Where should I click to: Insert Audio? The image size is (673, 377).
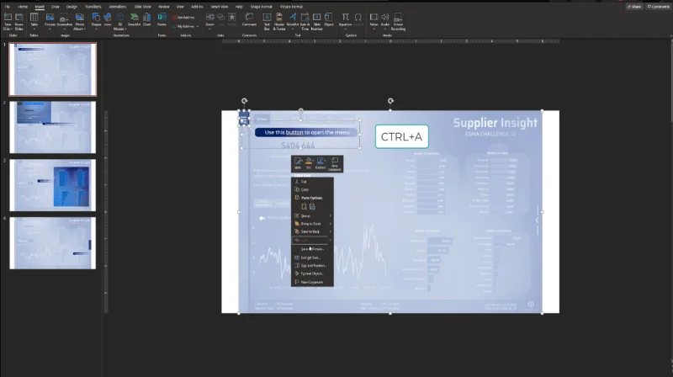[x=385, y=20]
